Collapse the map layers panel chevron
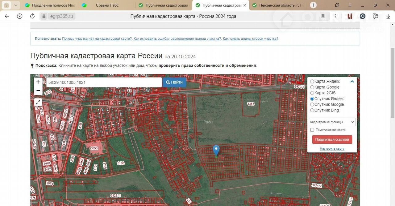Viewport: 395px width, 206px height. [x=352, y=82]
